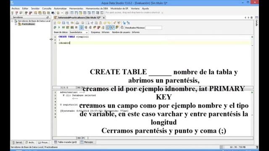Image resolution: width=269 pixels, height=151 pixels.
Task: Click the next tab arrow at top right
Action: click(x=248, y=18)
